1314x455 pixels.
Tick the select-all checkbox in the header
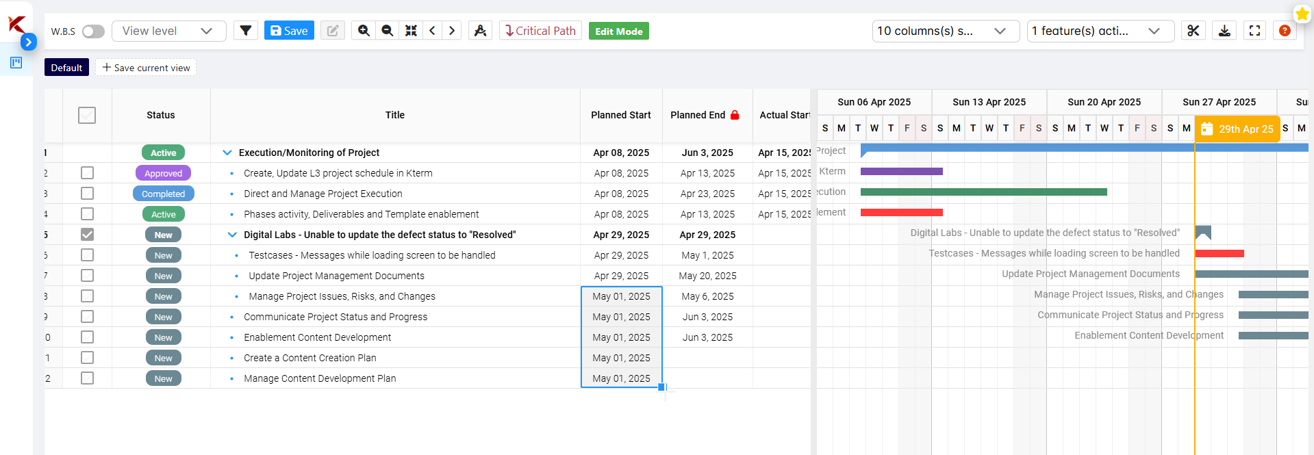pos(87,115)
